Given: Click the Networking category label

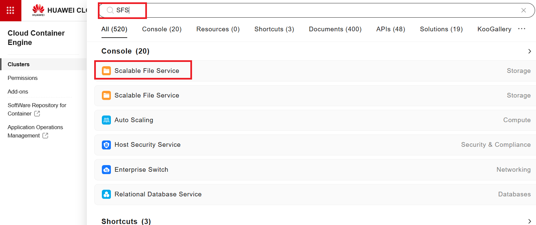Looking at the screenshot, I should click(x=513, y=170).
